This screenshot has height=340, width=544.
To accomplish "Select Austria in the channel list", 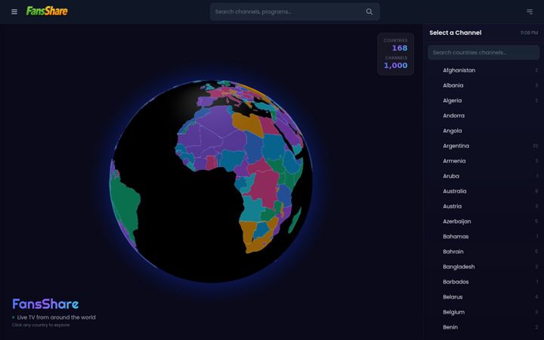I will pyautogui.click(x=484, y=206).
